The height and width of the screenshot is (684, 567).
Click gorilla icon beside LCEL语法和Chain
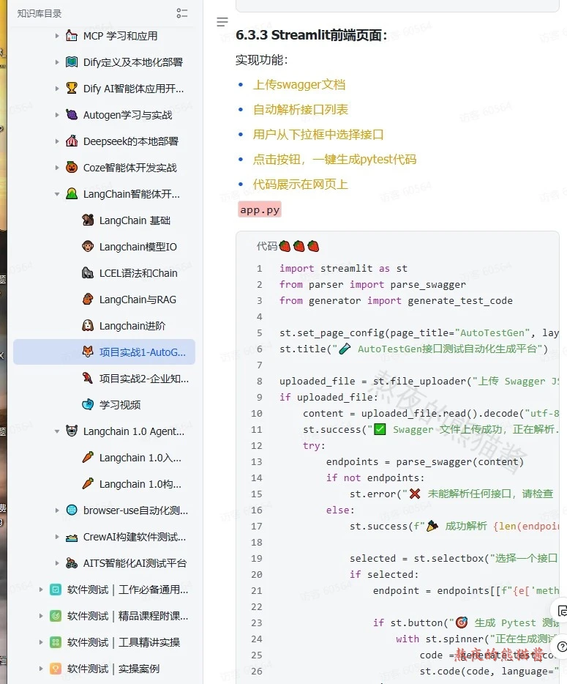pos(88,272)
